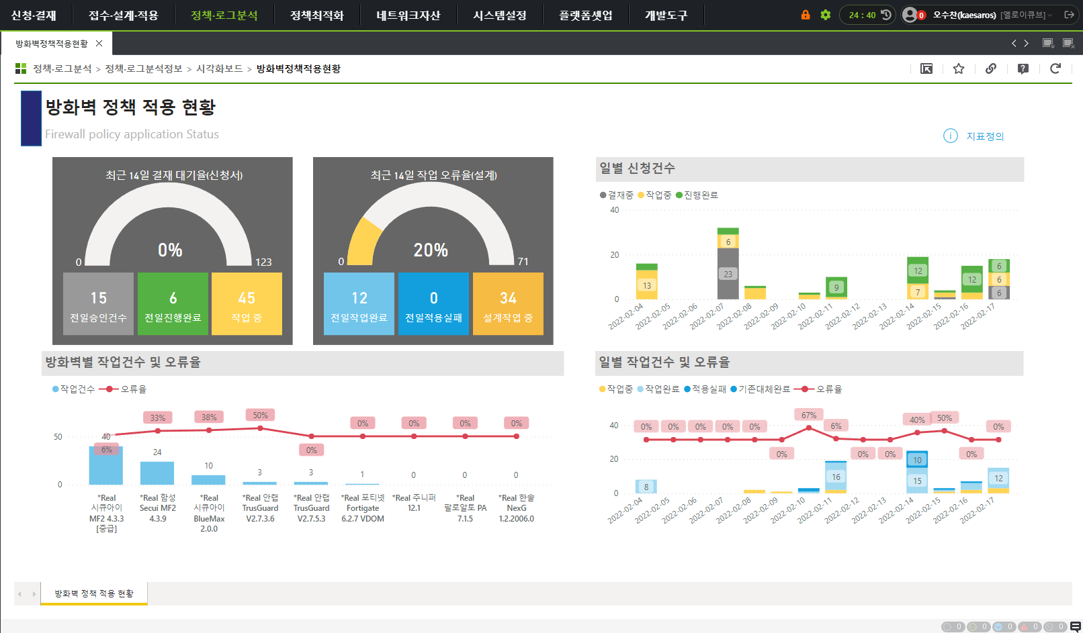This screenshot has width=1083, height=633.
Task: Click the green ellipsis status counter in footer
Action: click(x=978, y=627)
